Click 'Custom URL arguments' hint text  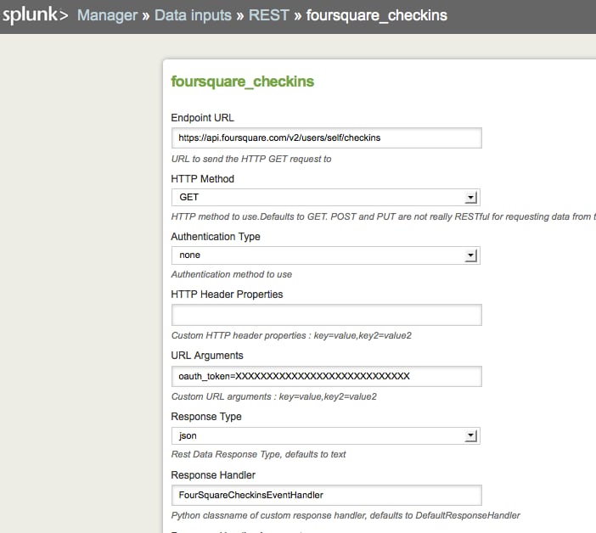tap(273, 396)
